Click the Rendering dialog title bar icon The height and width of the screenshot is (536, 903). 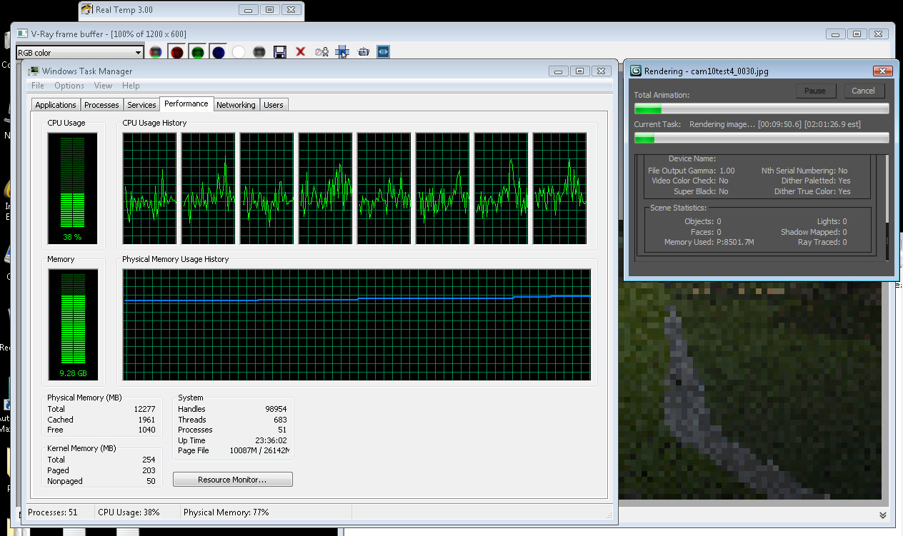pos(636,71)
